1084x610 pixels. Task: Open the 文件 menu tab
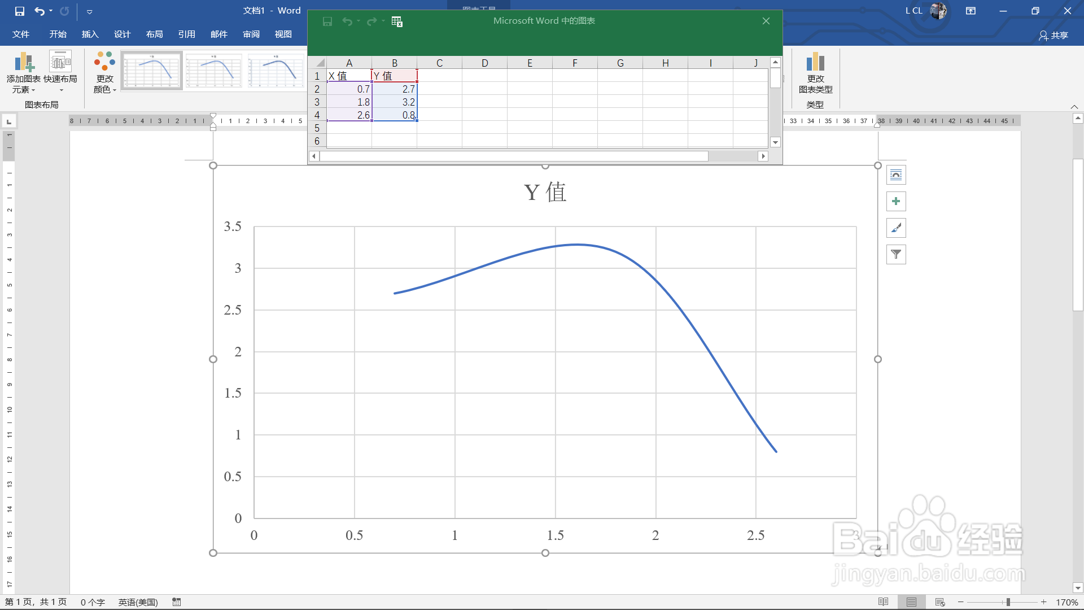pos(21,34)
